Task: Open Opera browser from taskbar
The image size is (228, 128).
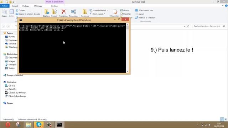Action: pyautogui.click(x=8, y=125)
